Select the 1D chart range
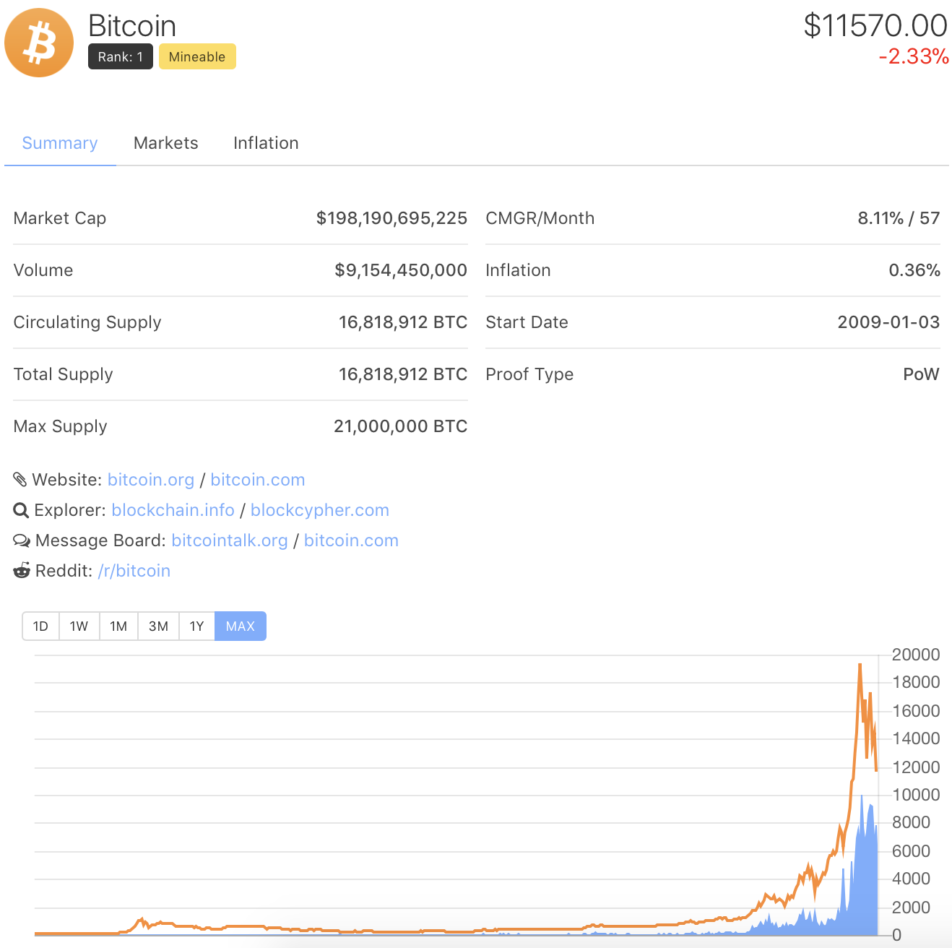Viewport: 952px width, 948px height. (x=40, y=626)
